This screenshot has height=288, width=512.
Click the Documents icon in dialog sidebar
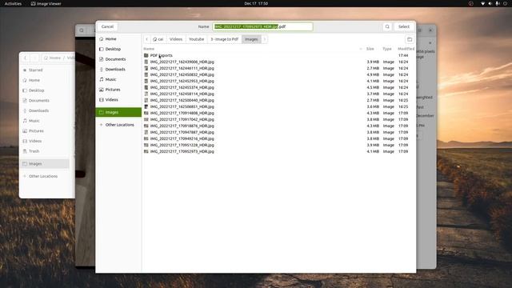click(102, 59)
